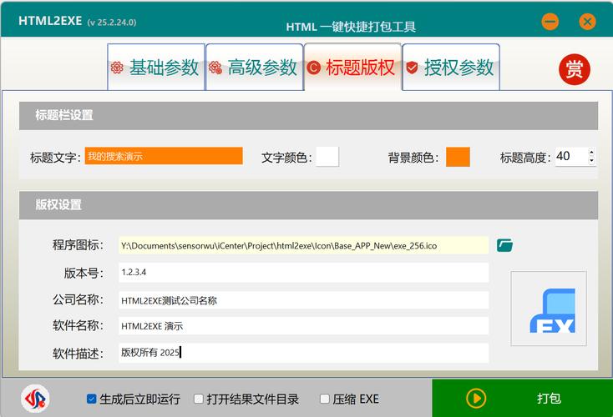Screen dimensions: 613x417
Task: Click the EXE icon preview thumbnail
Action: click(x=549, y=308)
